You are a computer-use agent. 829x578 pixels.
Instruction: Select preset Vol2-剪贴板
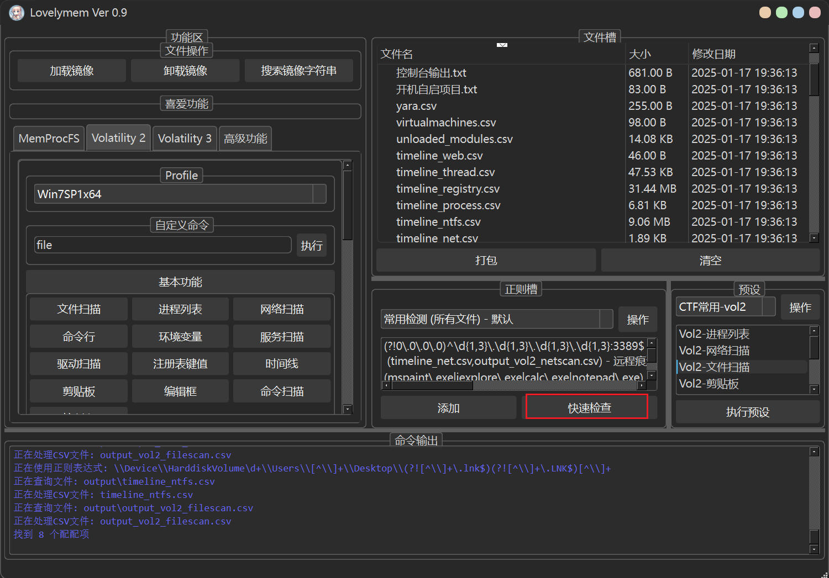[742, 384]
